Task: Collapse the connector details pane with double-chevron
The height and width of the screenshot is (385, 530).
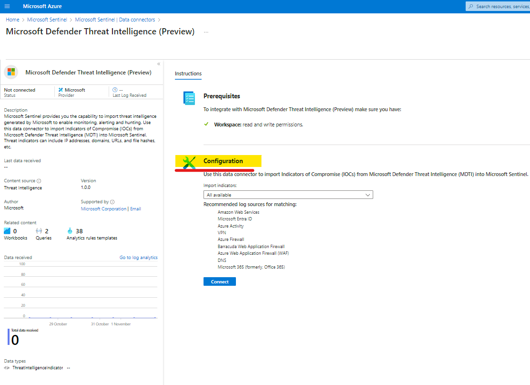Action: [x=159, y=64]
